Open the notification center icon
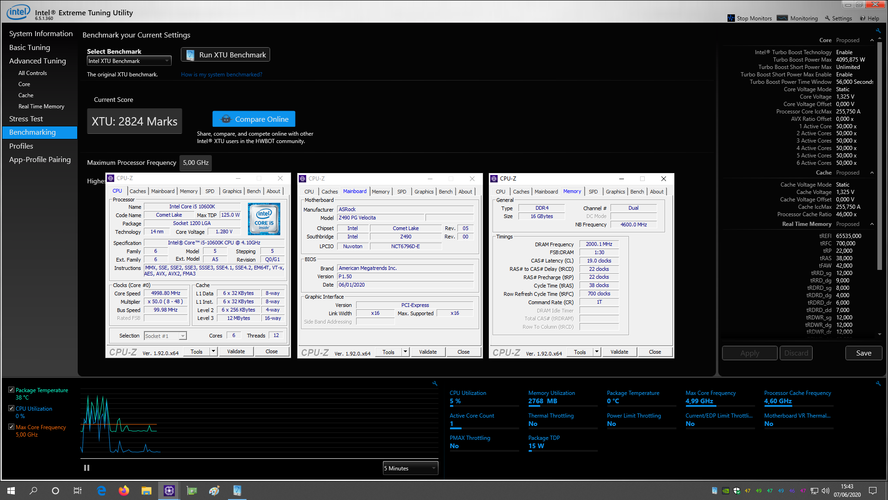This screenshot has height=500, width=888. pos(873,491)
